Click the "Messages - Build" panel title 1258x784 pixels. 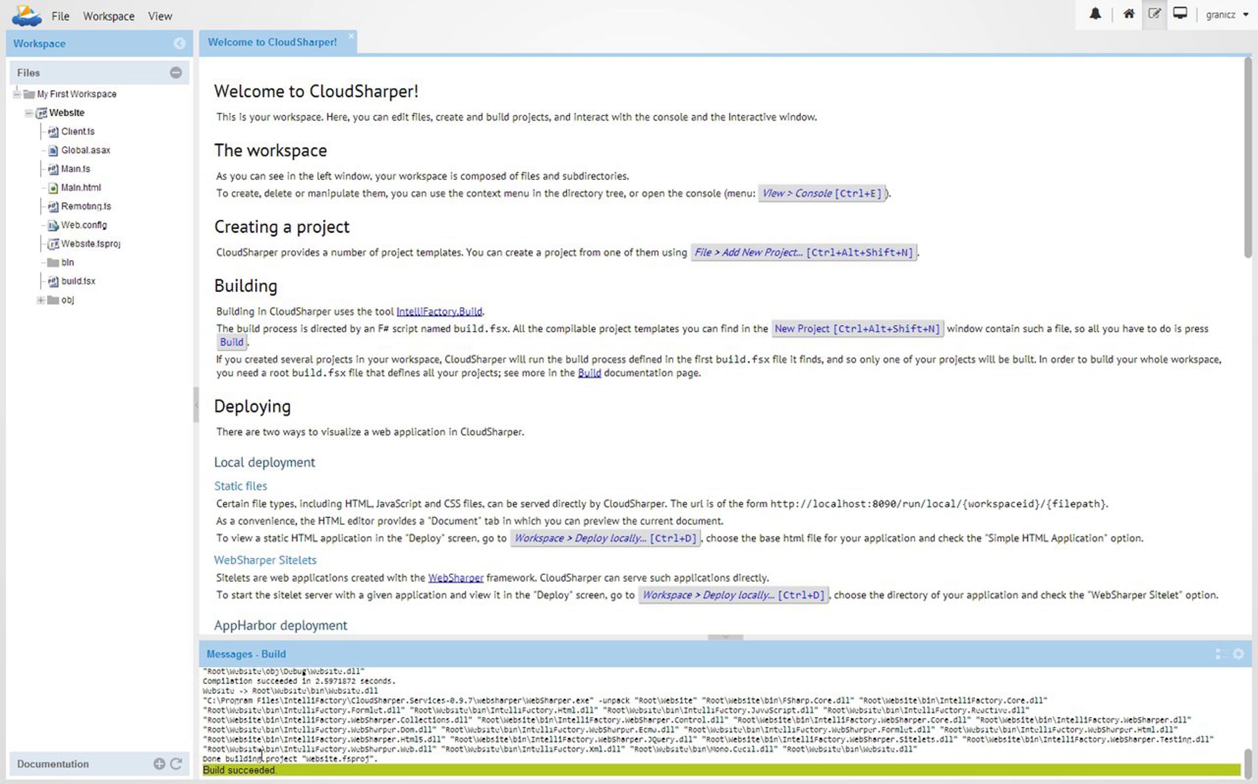[246, 654]
